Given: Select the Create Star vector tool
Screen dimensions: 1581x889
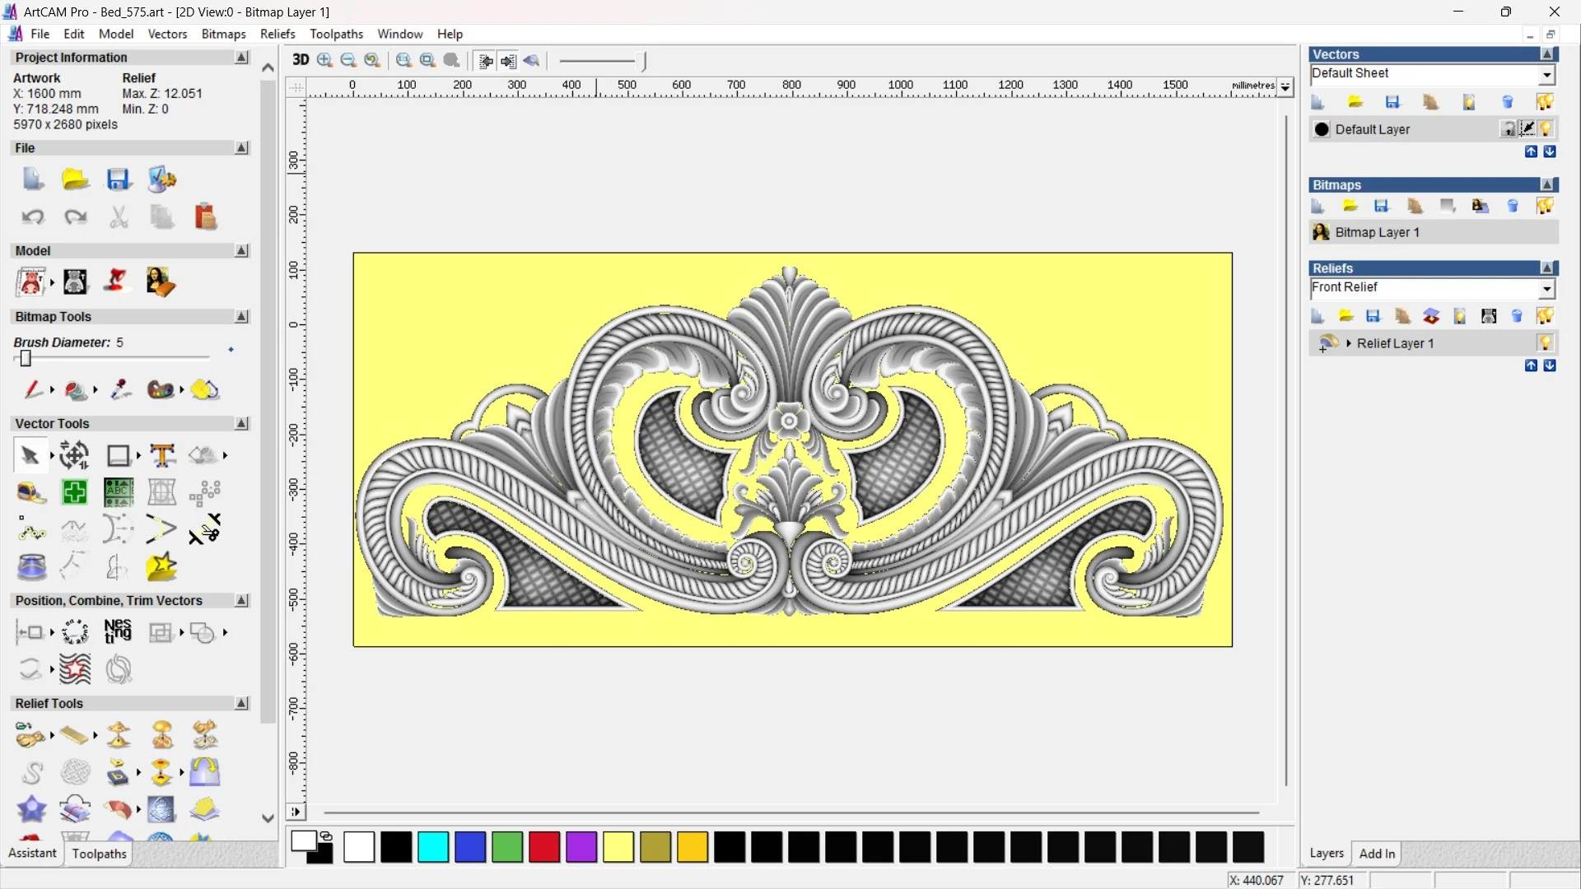Looking at the screenshot, I should point(161,566).
